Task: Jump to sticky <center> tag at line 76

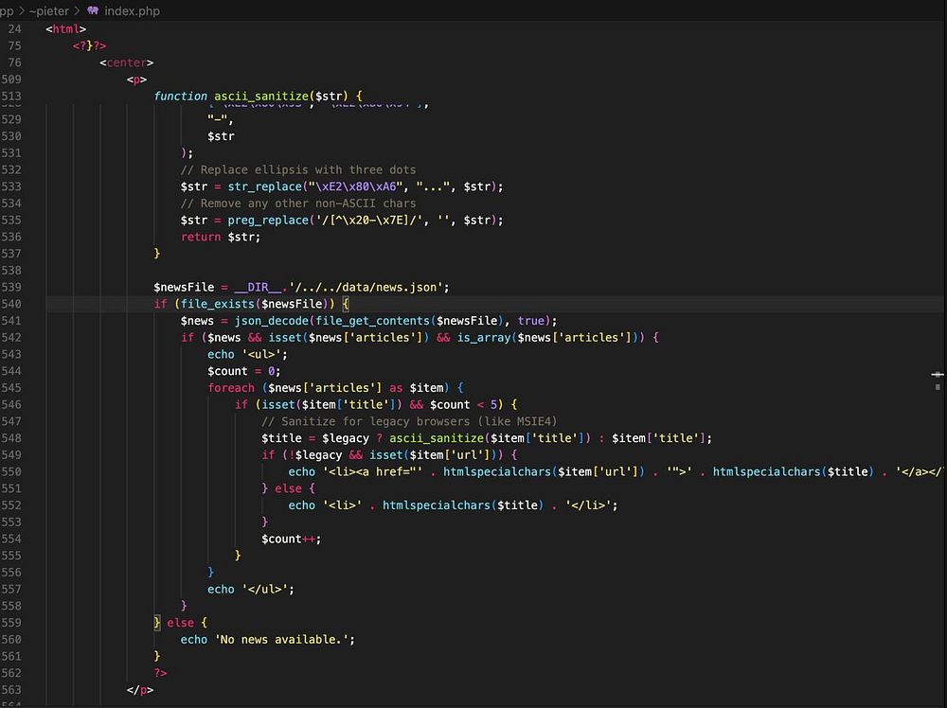Action: click(126, 62)
